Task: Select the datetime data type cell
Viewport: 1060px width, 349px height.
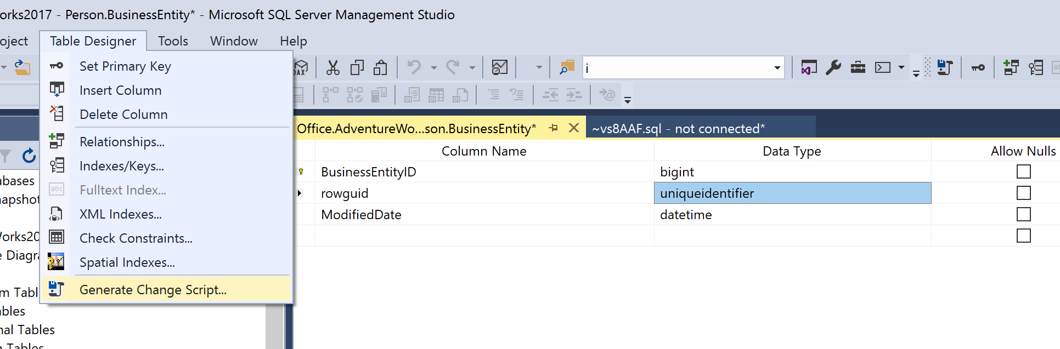Action: [793, 214]
